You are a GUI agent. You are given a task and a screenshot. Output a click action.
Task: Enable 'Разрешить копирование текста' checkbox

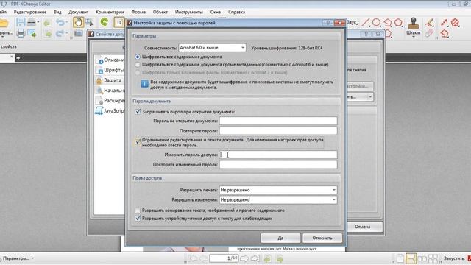pyautogui.click(x=138, y=211)
